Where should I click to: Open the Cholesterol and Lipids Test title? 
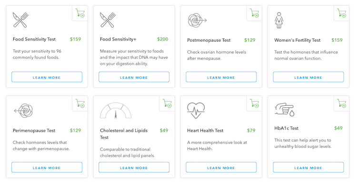click(124, 134)
